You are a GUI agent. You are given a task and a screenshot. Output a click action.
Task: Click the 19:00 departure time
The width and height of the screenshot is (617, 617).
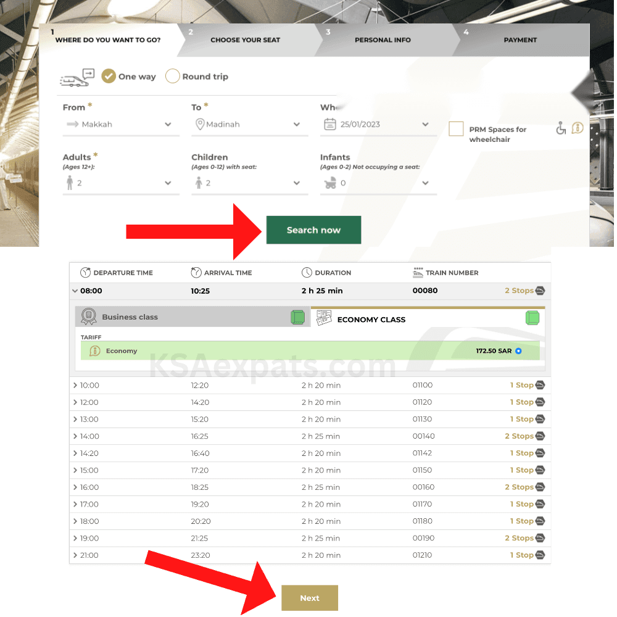(x=89, y=538)
